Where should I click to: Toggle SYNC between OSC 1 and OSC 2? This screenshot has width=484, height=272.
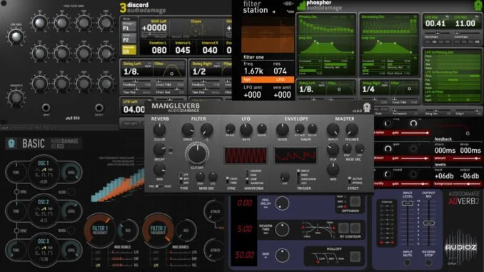[16, 192]
